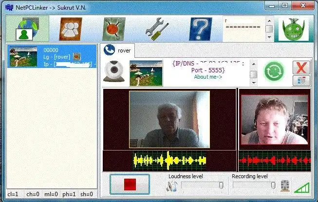Click the ml=0 status bar entry
The height and width of the screenshot is (202, 318).
pyautogui.click(x=51, y=194)
